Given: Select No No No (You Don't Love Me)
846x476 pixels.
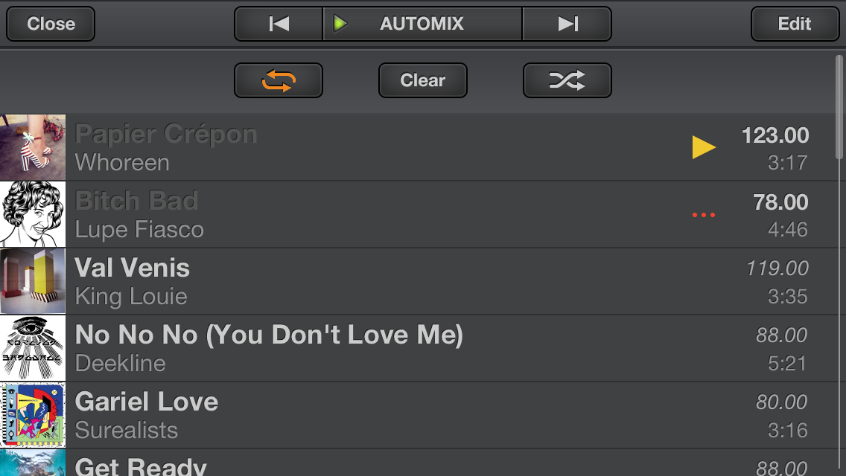Looking at the screenshot, I should (x=372, y=348).
